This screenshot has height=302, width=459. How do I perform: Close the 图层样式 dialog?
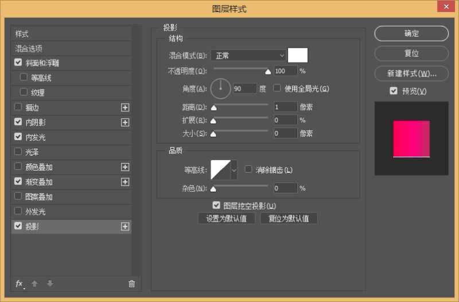point(446,6)
